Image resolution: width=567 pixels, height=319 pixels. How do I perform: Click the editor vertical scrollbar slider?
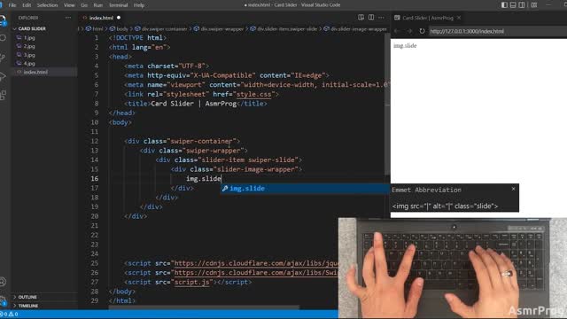click(387, 105)
